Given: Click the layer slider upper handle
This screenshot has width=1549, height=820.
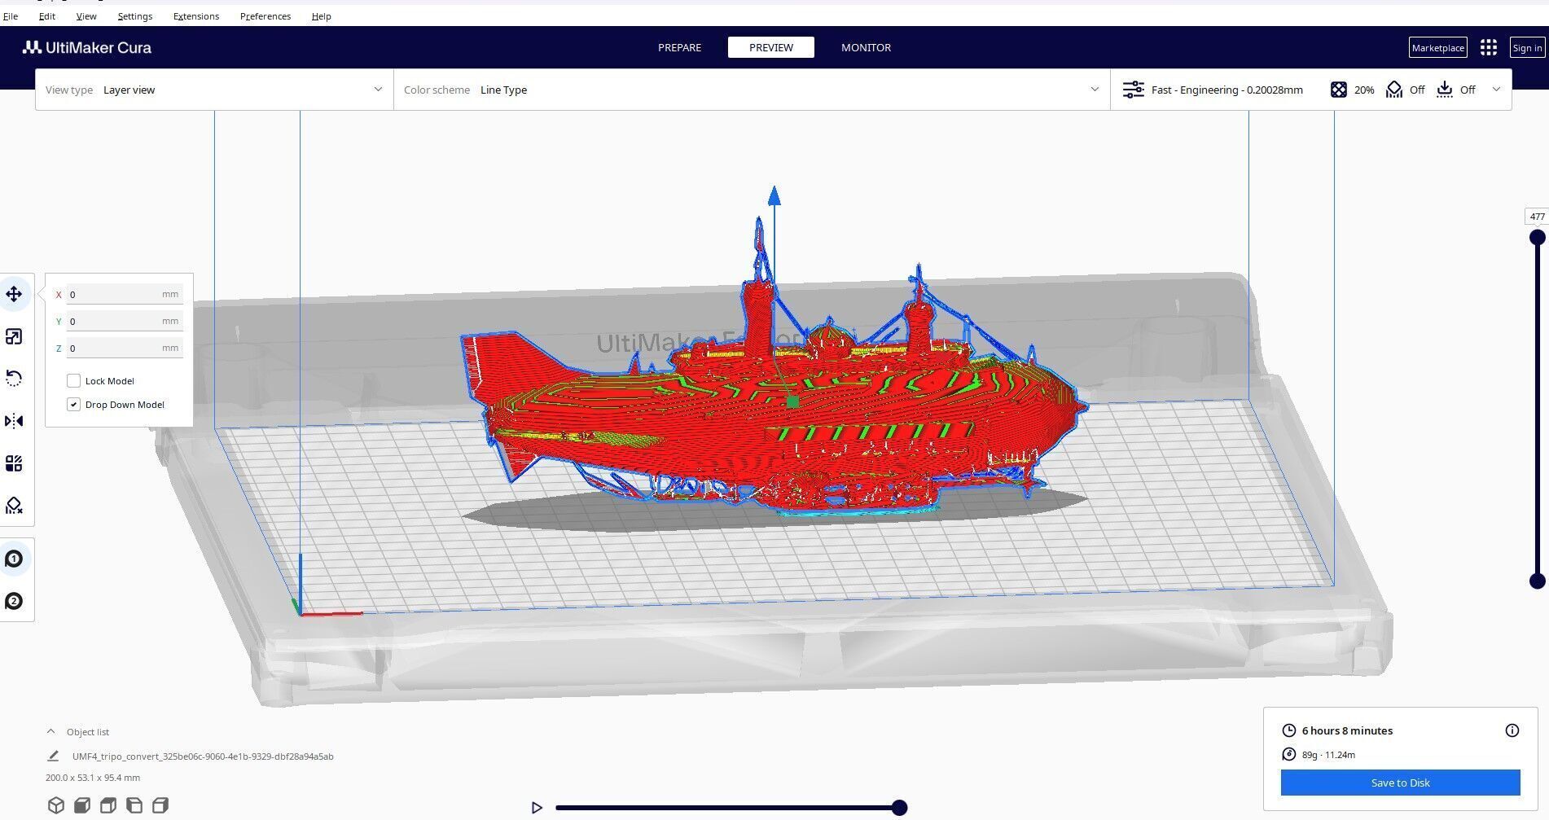Looking at the screenshot, I should tap(1538, 237).
